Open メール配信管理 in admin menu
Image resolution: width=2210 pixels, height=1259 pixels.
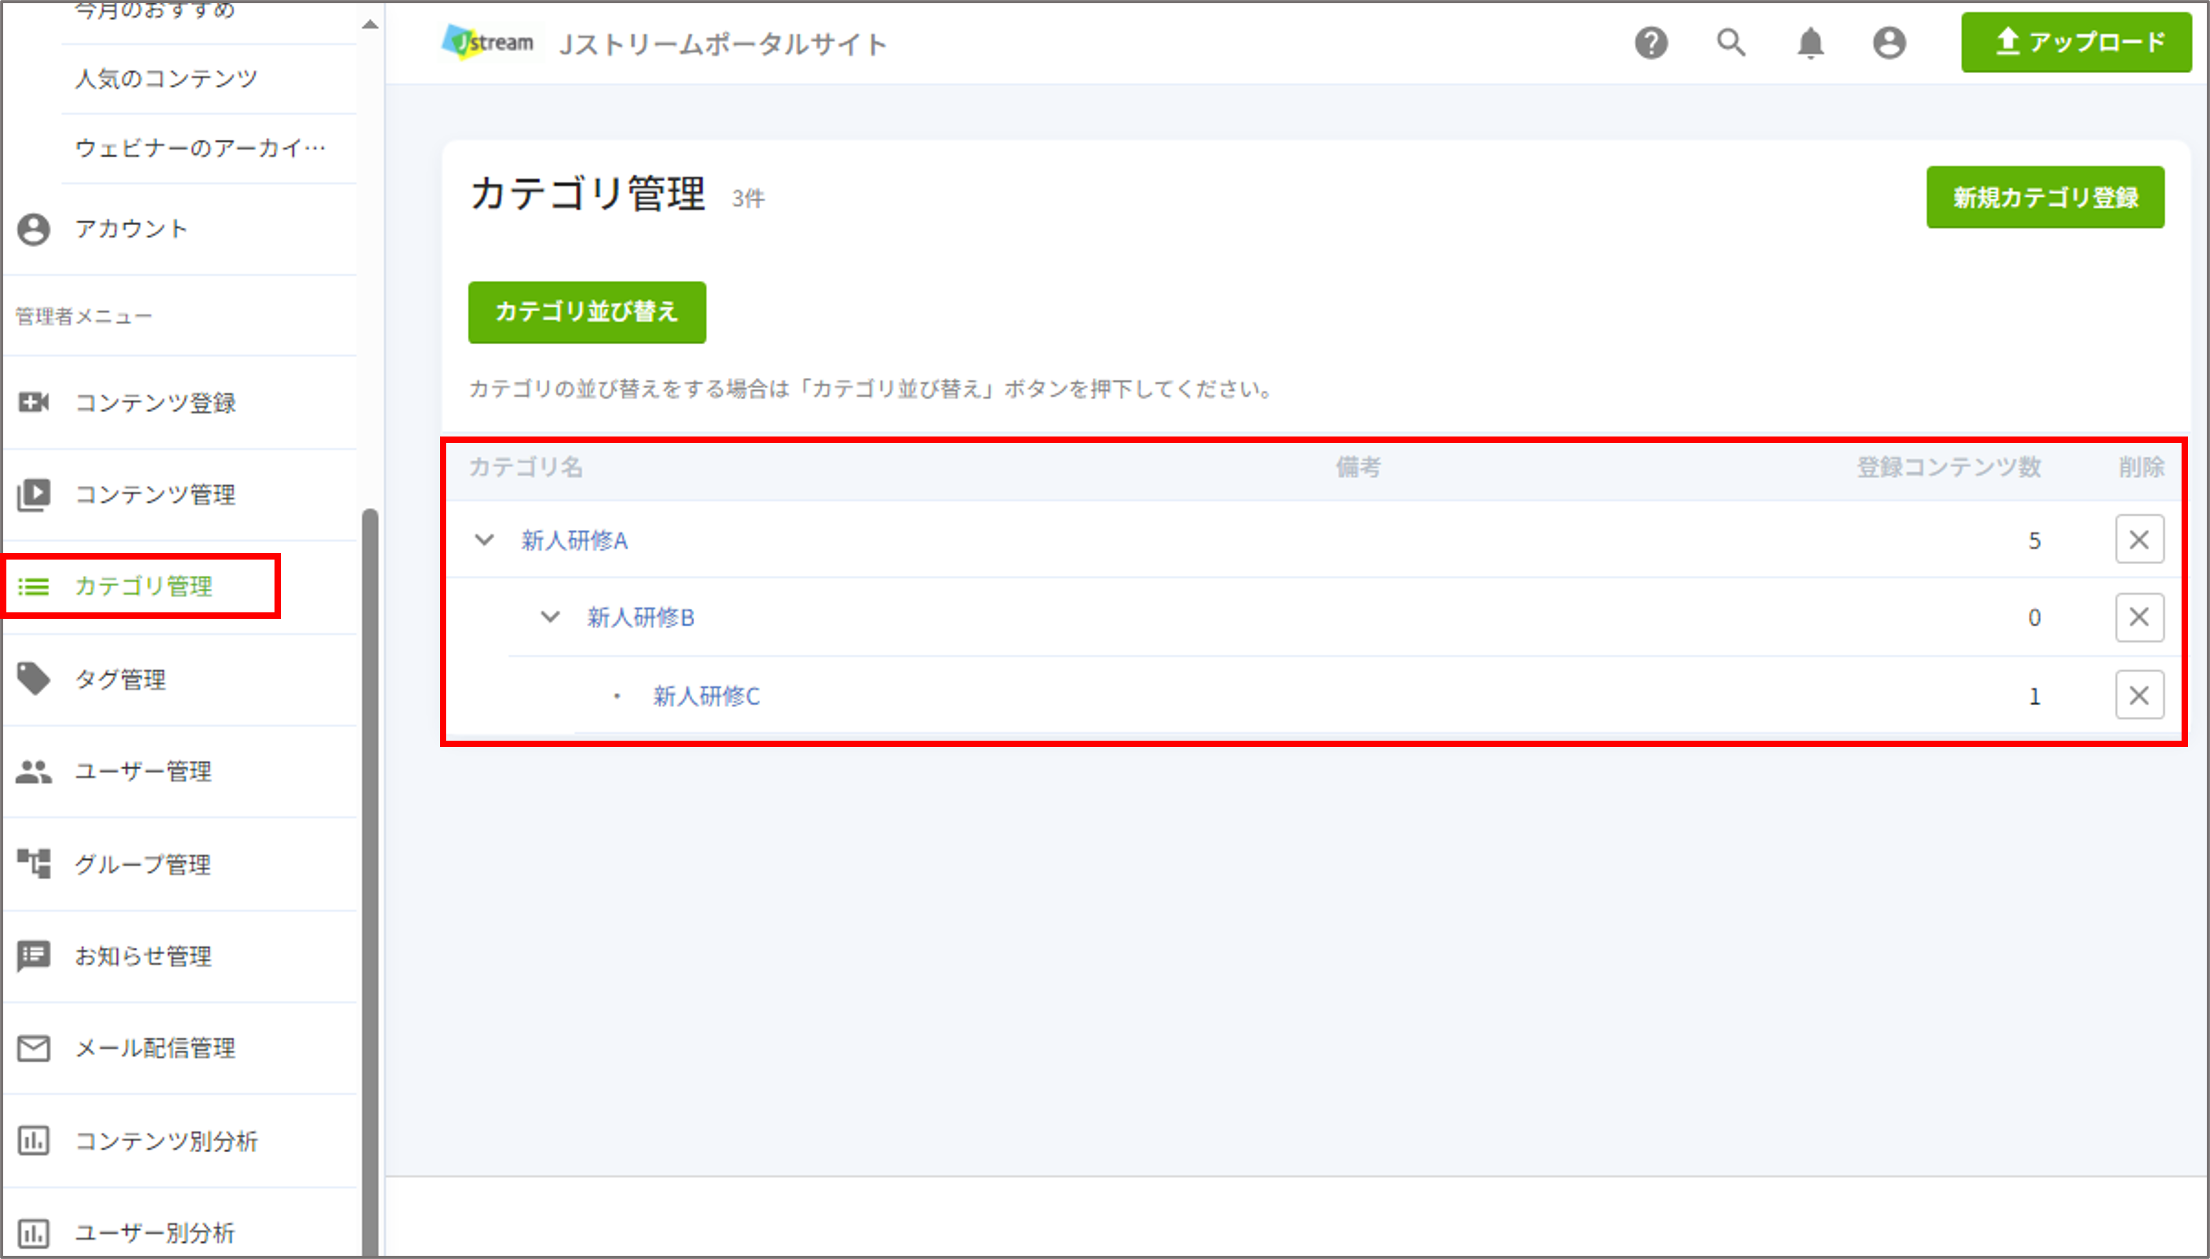pos(155,1049)
